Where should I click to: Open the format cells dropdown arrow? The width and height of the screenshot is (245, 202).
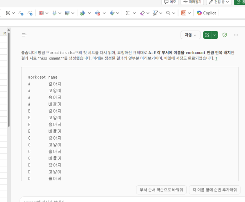(x=118, y=13)
